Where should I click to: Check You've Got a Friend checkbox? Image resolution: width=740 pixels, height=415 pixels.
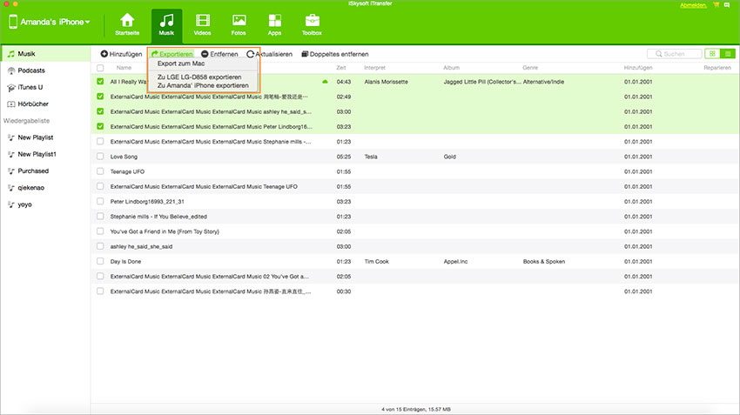pos(100,231)
